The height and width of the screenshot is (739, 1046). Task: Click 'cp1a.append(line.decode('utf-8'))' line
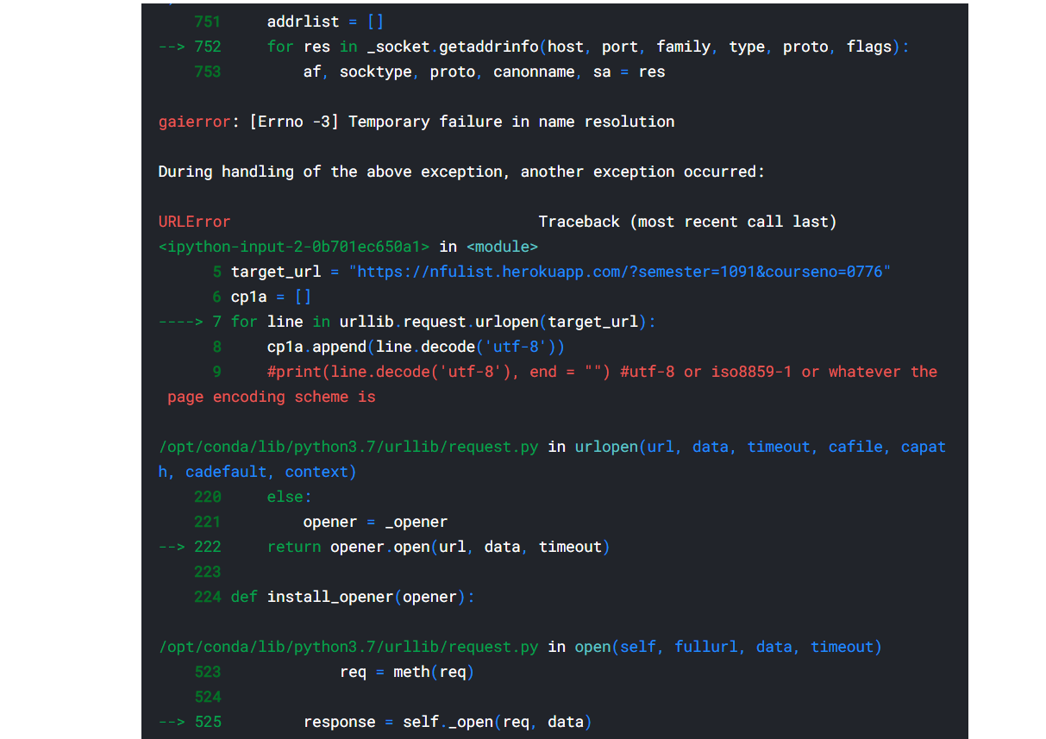tap(416, 347)
